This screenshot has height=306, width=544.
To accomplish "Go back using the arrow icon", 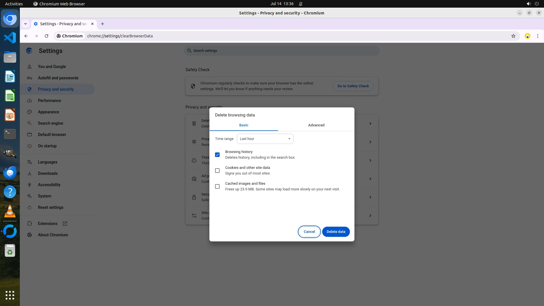I will point(26,36).
